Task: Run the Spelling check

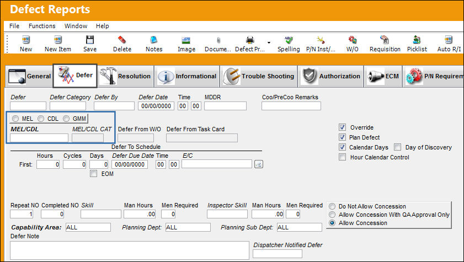Action: (x=289, y=40)
